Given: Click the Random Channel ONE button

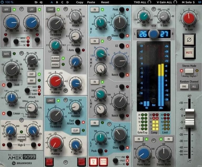Looking at the screenshot, I should tap(184, 86).
